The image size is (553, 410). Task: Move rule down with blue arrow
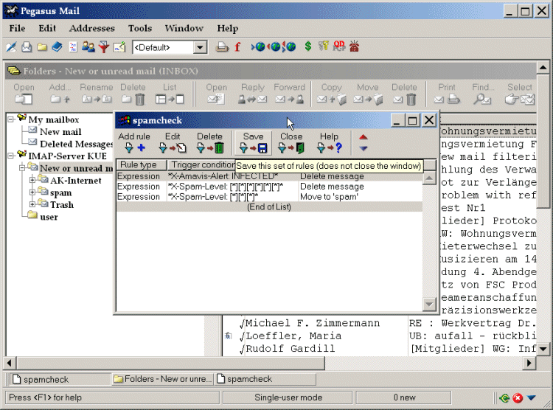(x=364, y=148)
